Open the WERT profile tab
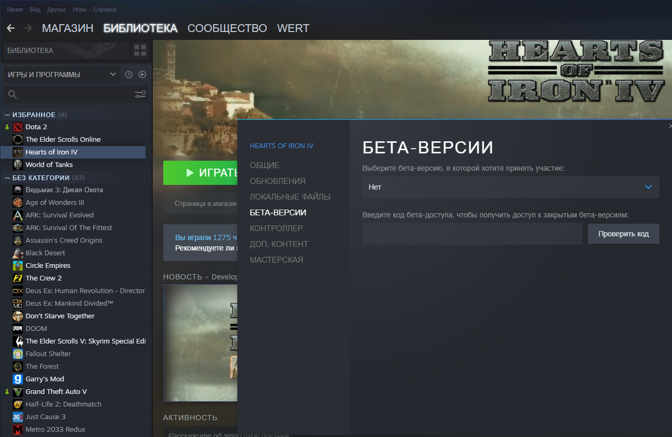Image resolution: width=672 pixels, height=437 pixels. [x=293, y=28]
